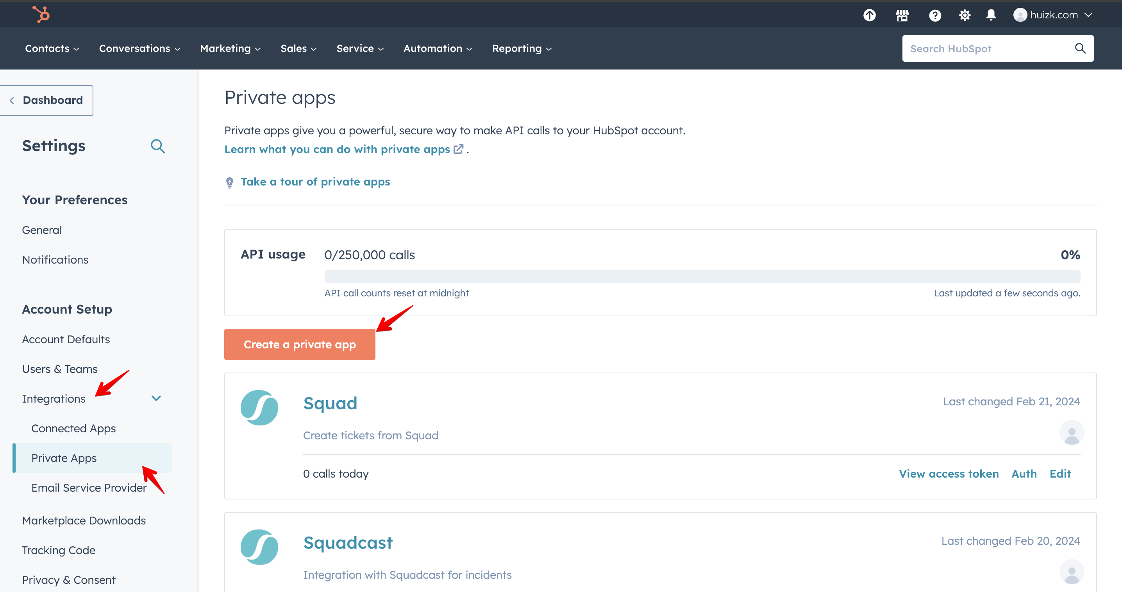Open the notifications bell icon
This screenshot has width=1122, height=592.
tap(991, 15)
